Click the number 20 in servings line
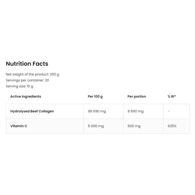 [x=47, y=80]
